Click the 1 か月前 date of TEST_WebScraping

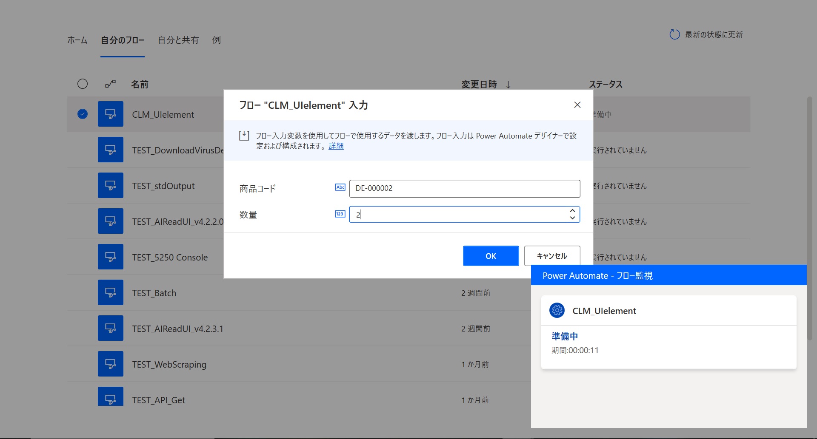tap(475, 365)
